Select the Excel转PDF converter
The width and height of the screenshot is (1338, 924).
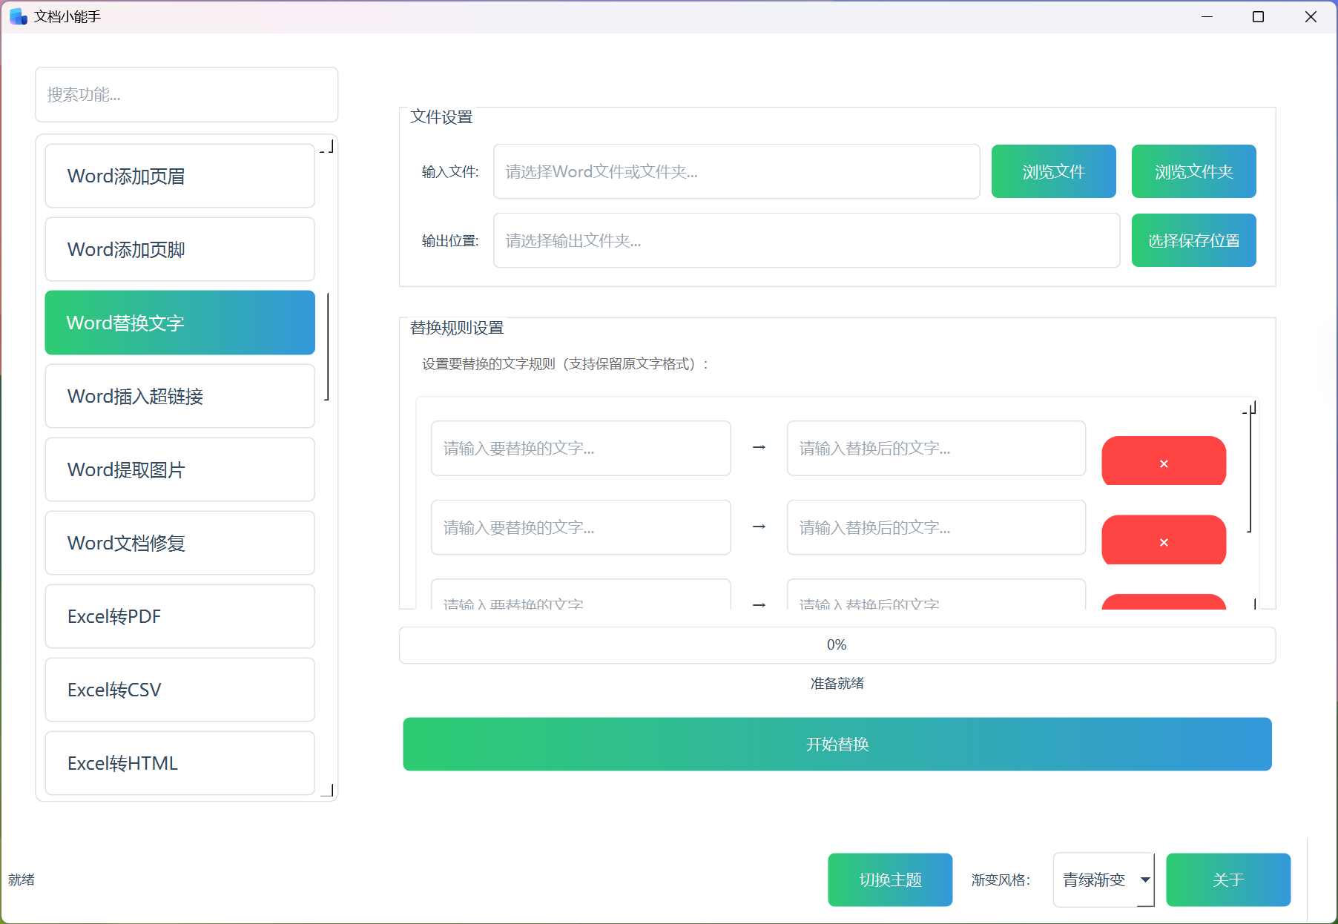179,616
